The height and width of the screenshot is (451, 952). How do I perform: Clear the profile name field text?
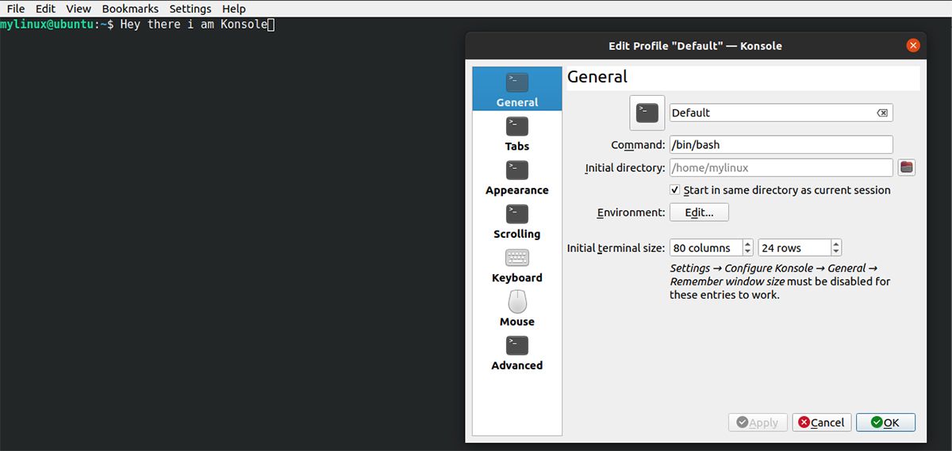point(882,113)
